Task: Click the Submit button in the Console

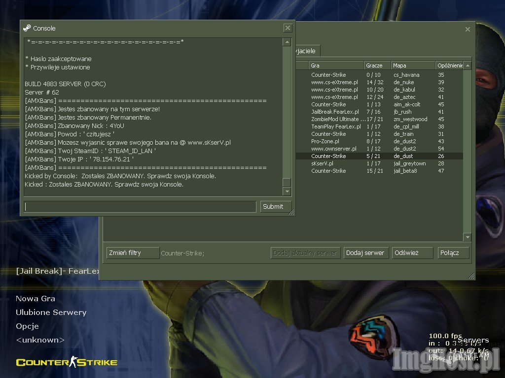Action: coord(276,206)
